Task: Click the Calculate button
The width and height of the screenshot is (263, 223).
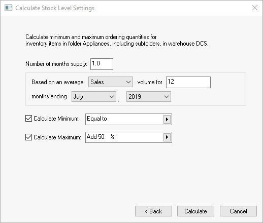Action: tap(195, 211)
